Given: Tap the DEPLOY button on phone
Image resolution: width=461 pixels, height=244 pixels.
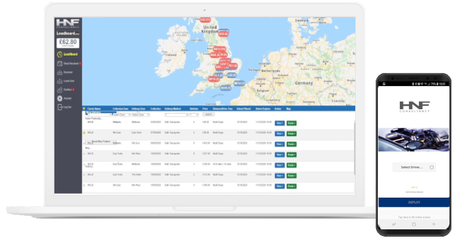Looking at the screenshot, I should (x=414, y=203).
